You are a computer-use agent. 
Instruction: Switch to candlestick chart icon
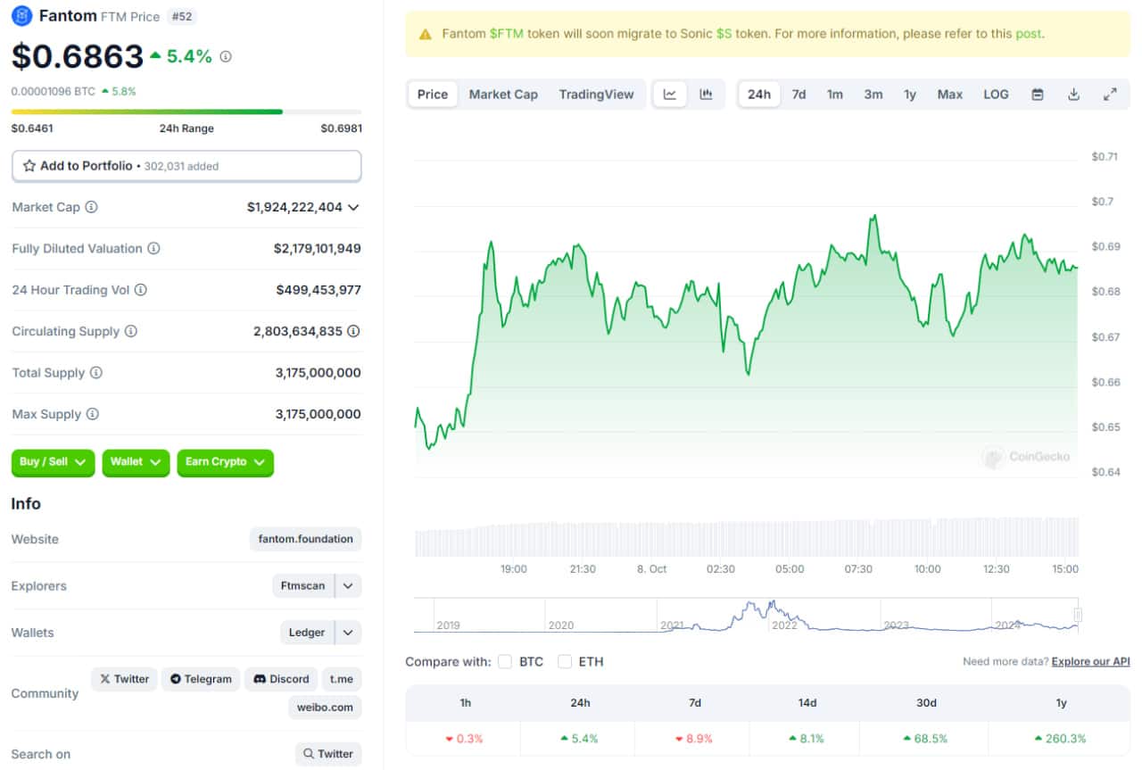coord(706,95)
